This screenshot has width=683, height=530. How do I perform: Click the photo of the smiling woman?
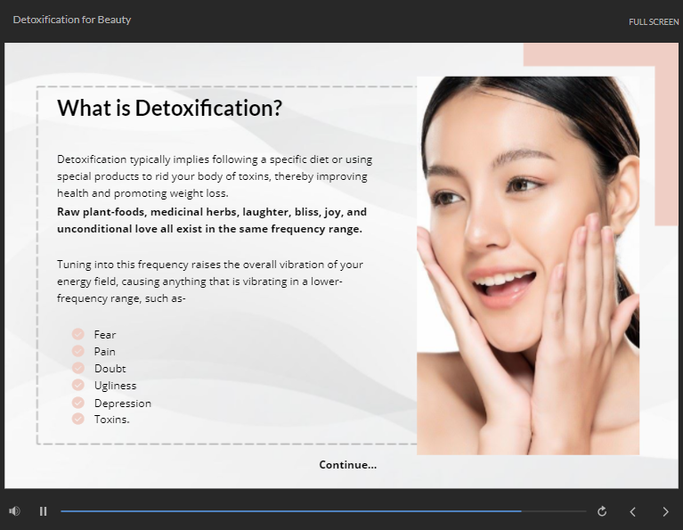[x=527, y=265]
